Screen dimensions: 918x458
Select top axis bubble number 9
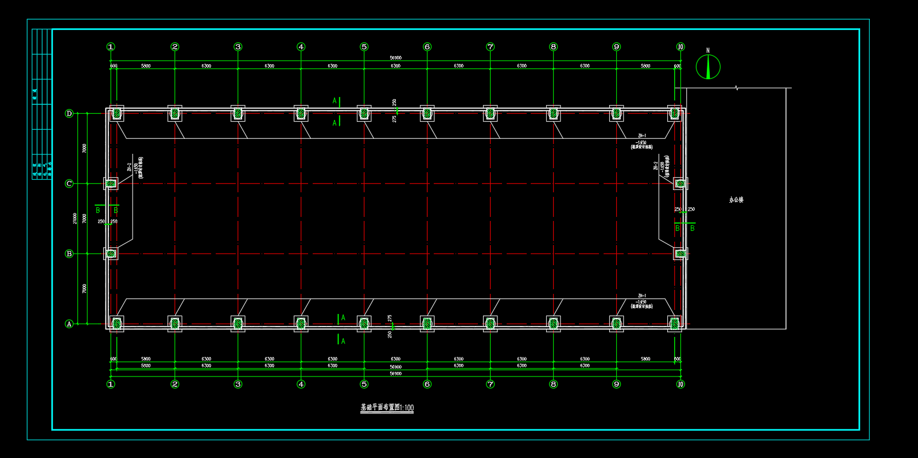(x=616, y=47)
